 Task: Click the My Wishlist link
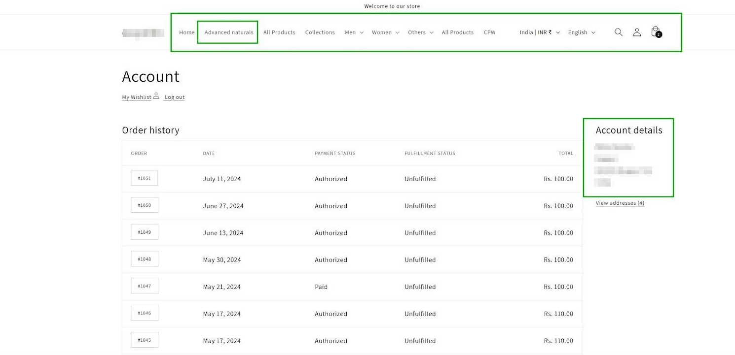click(137, 97)
